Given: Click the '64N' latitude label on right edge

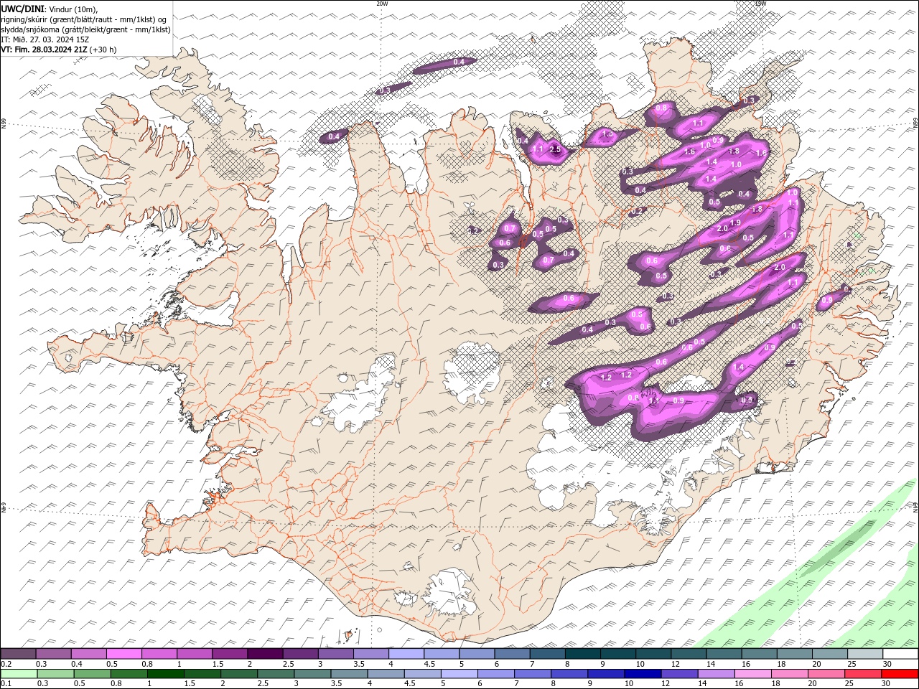Looking at the screenshot, I should click(915, 507).
